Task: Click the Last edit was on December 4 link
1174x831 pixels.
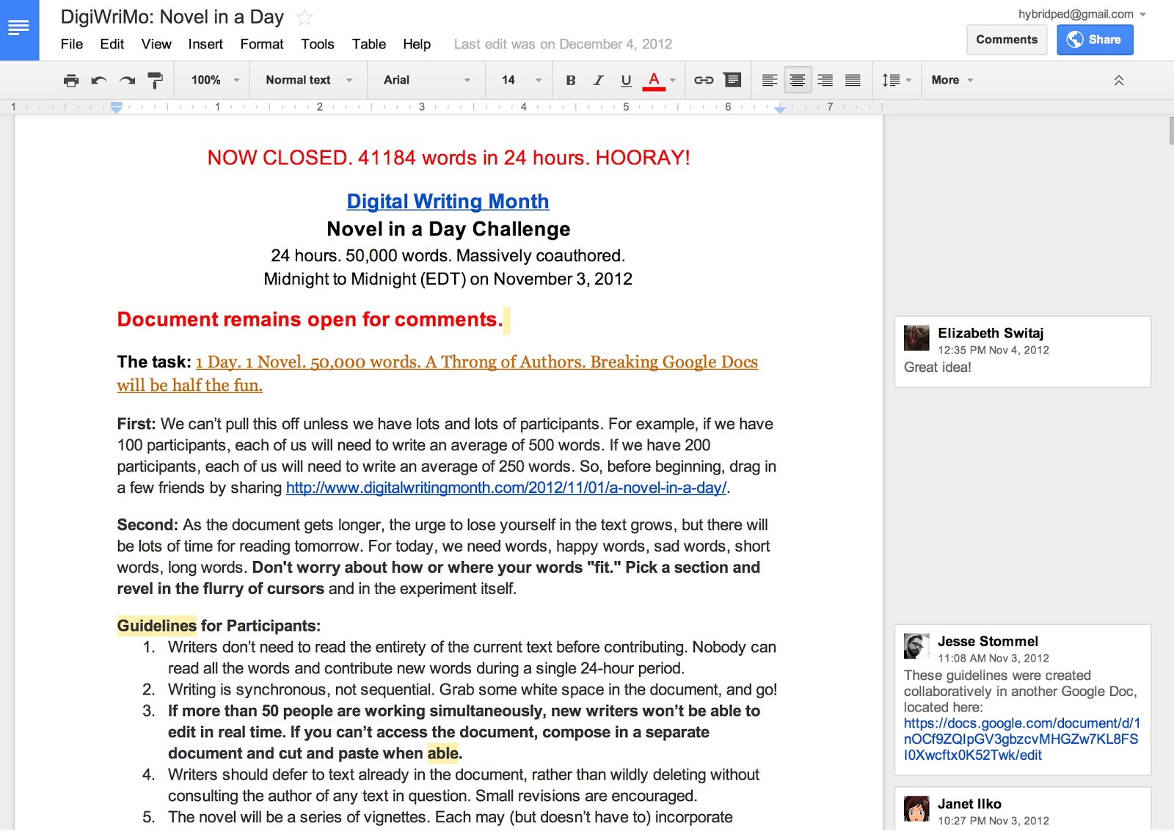Action: pyautogui.click(x=563, y=44)
